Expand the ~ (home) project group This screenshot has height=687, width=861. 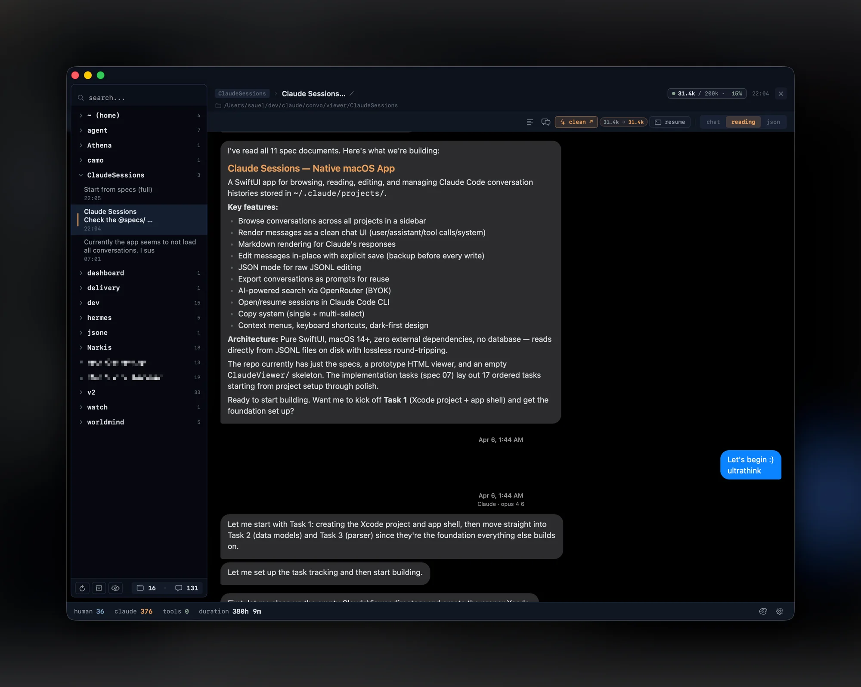[x=139, y=115]
